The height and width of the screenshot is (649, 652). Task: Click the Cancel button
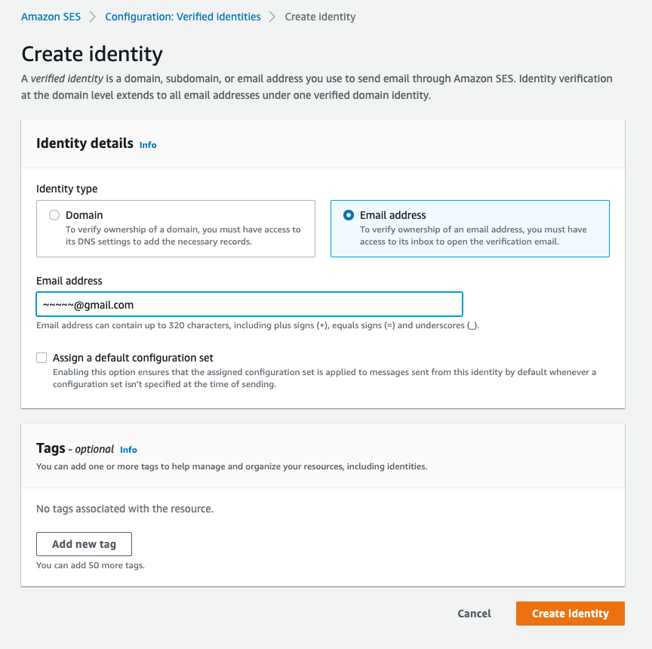[474, 614]
